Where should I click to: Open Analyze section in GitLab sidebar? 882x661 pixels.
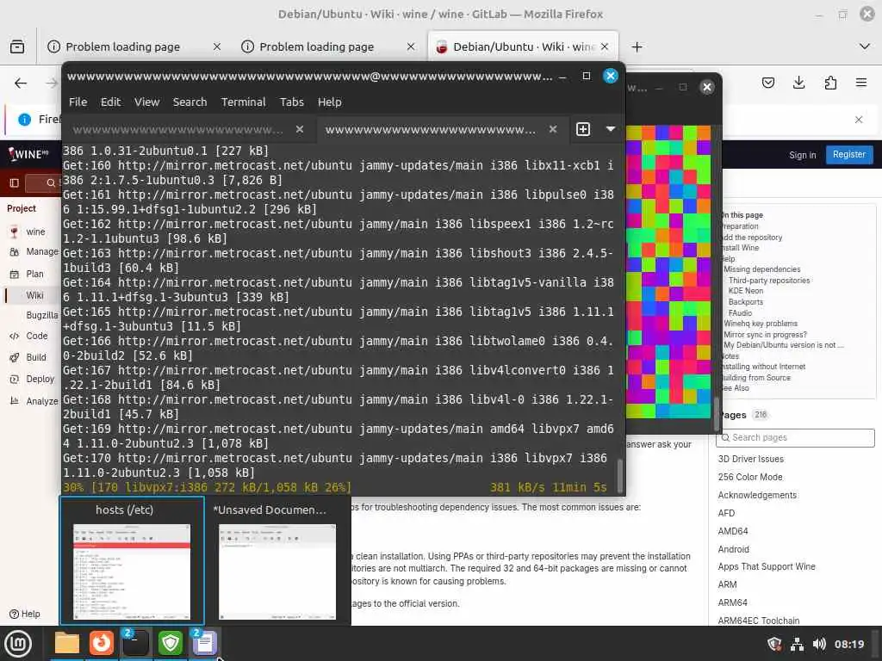(41, 401)
